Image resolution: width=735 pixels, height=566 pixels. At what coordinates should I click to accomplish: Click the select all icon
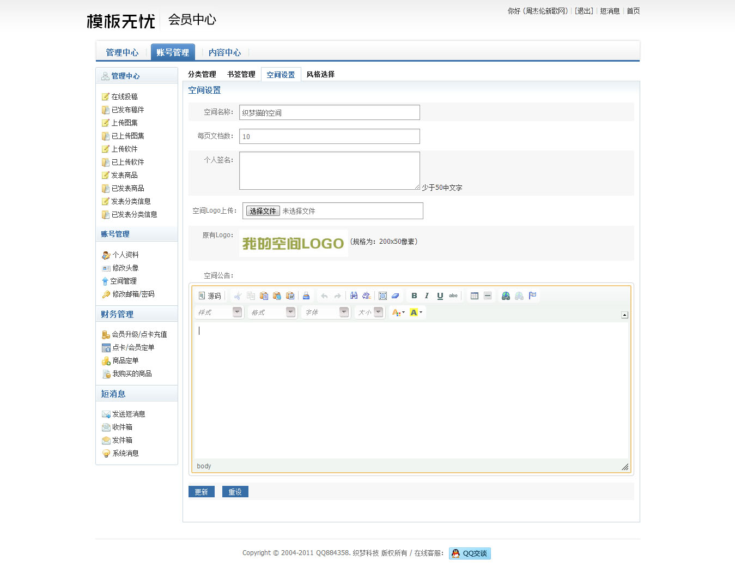point(382,296)
